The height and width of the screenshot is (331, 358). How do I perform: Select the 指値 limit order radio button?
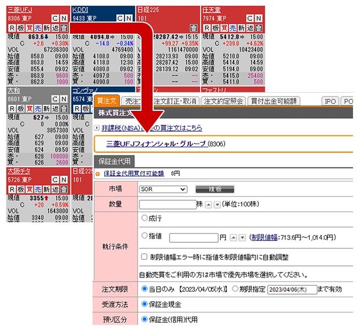(x=144, y=236)
